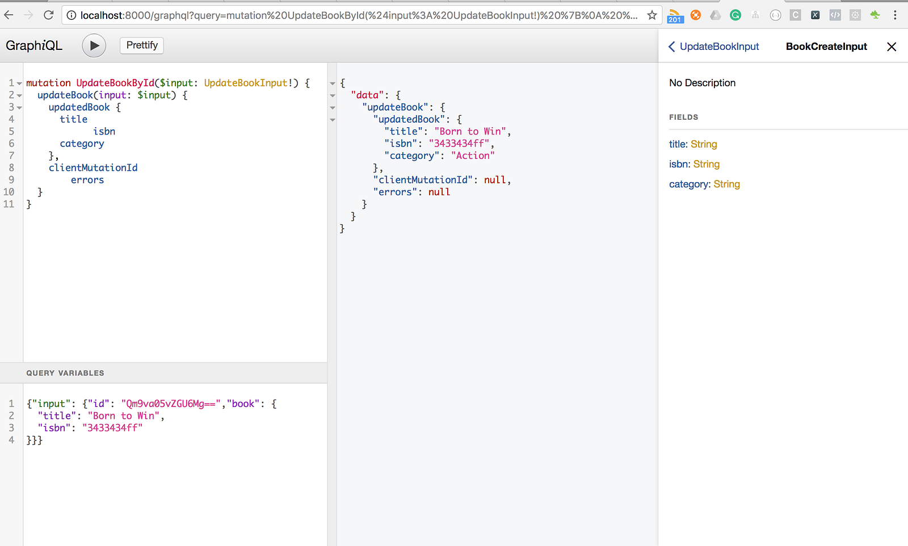Click the hierarchy tree extension icon

755,15
